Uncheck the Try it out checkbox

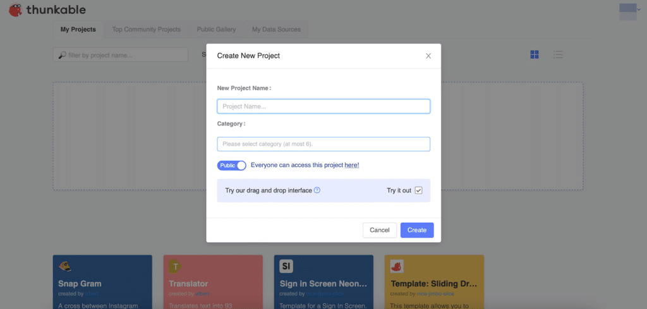click(418, 190)
